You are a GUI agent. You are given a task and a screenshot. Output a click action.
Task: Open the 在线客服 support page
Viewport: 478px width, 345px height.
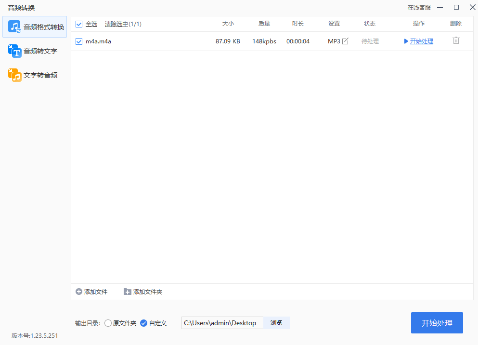(418, 7)
